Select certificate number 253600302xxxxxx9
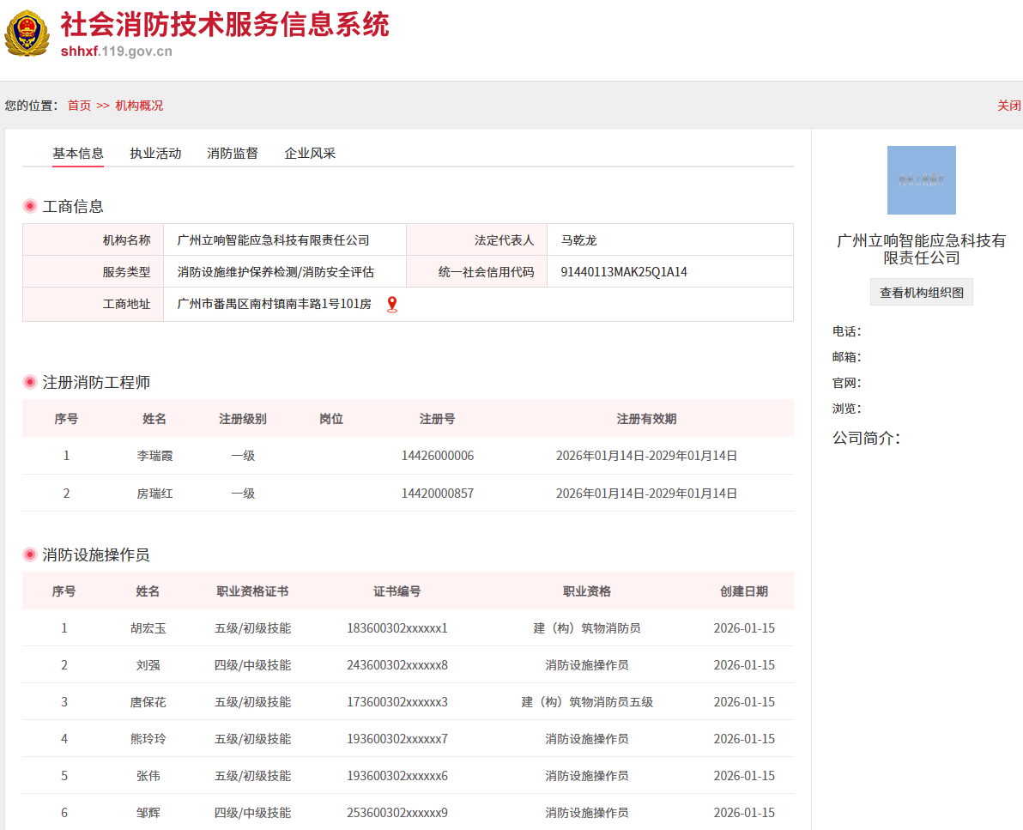Image resolution: width=1023 pixels, height=830 pixels. (397, 812)
